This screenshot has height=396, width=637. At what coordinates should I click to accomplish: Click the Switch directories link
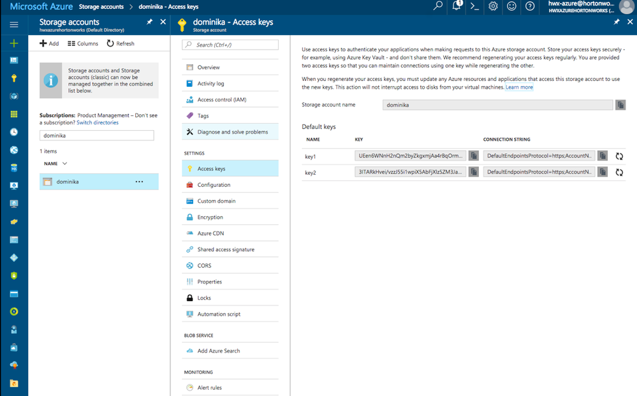(x=97, y=122)
